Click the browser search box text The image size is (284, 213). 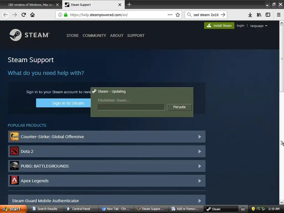pyautogui.click(x=206, y=15)
